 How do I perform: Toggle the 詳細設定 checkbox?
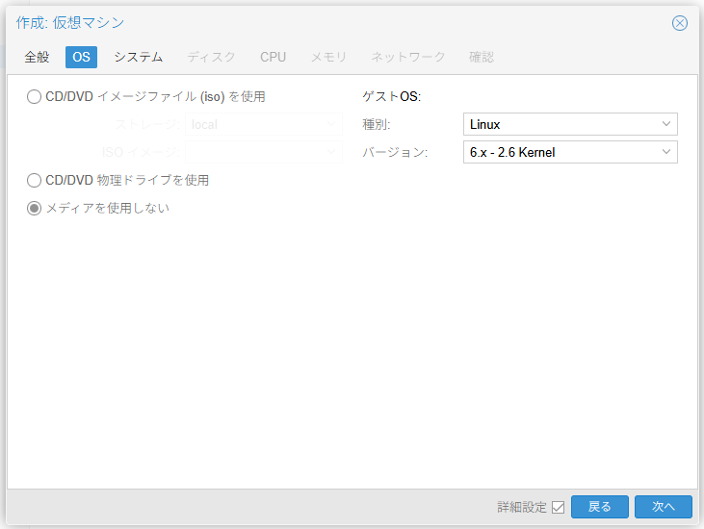[558, 507]
